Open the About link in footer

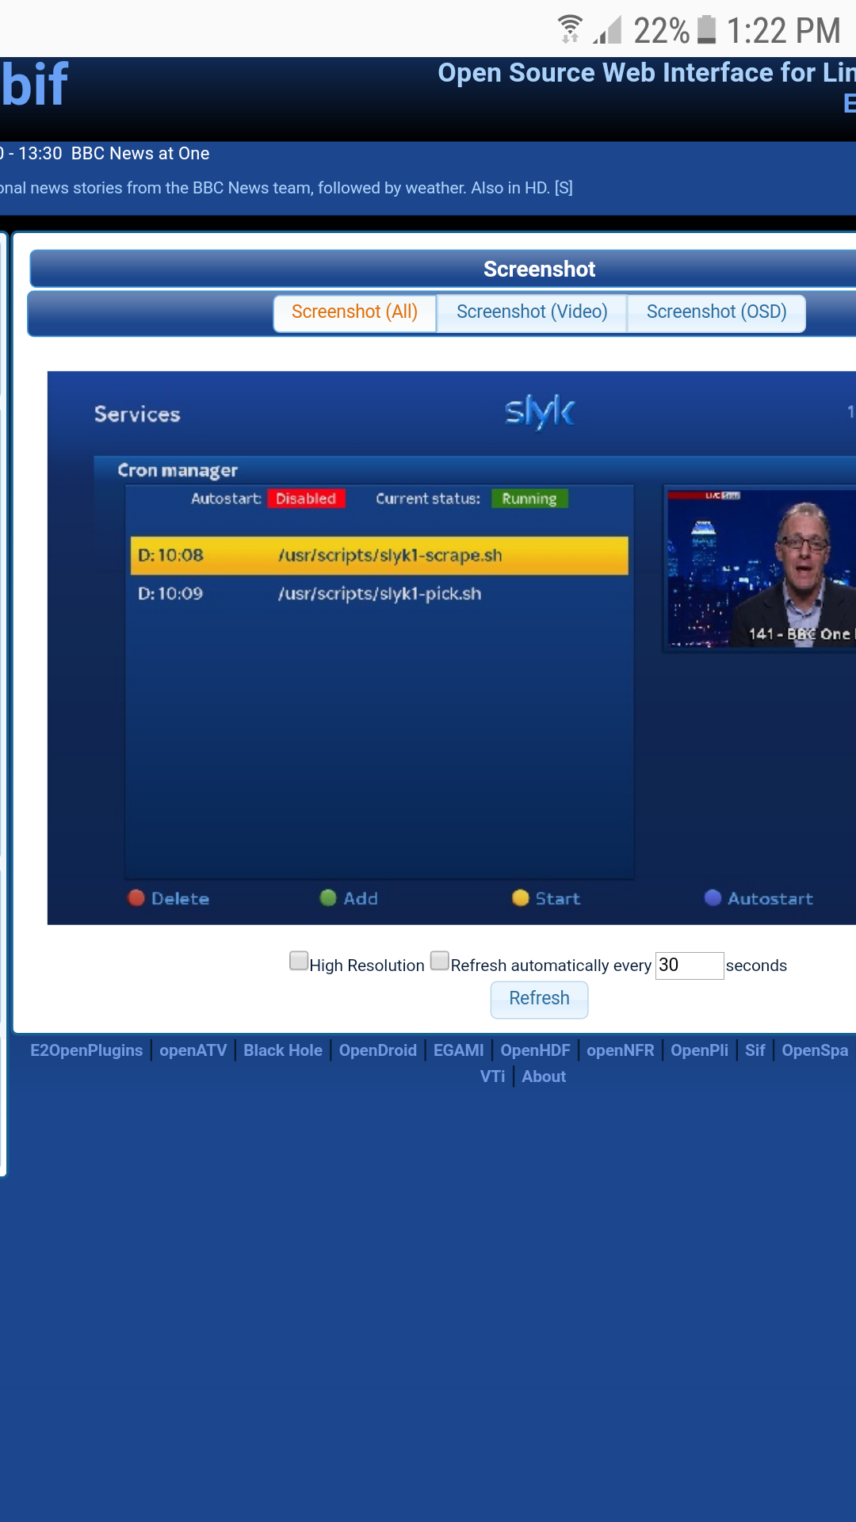(544, 1076)
